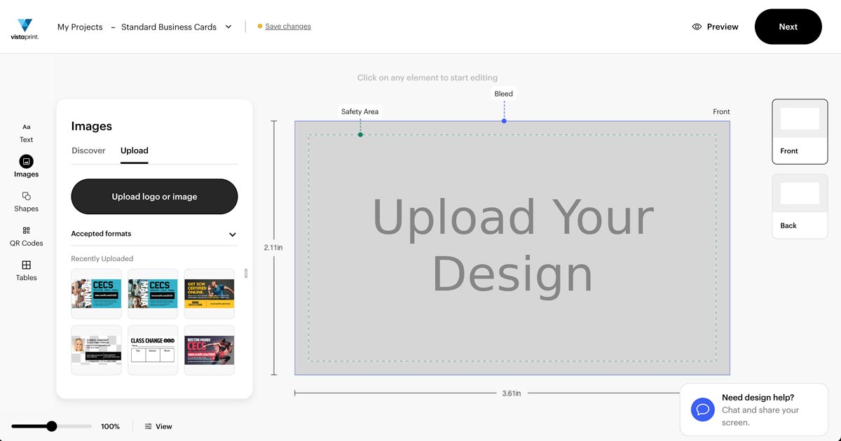This screenshot has width=841, height=441.
Task: Select the Shapes tool icon
Action: coord(26,196)
